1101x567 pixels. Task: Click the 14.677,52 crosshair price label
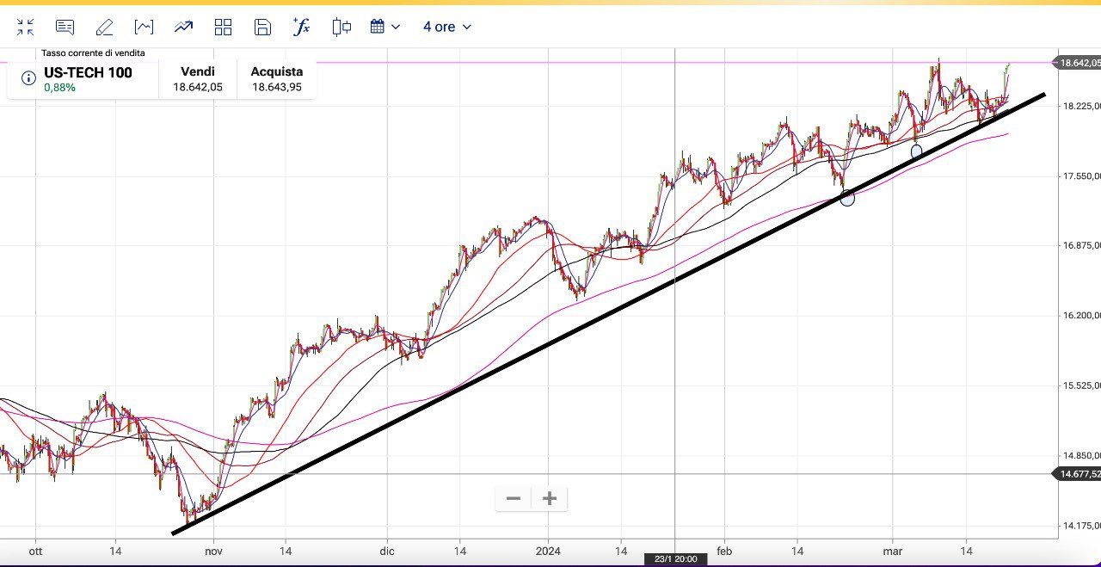click(1079, 473)
